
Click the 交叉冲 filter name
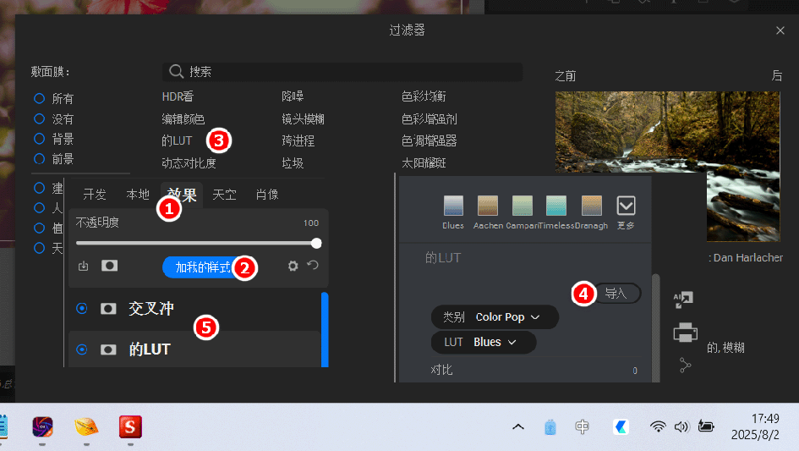pyautogui.click(x=151, y=309)
